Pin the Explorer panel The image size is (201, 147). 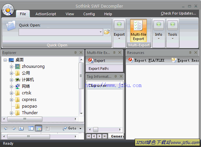(x=75, y=53)
